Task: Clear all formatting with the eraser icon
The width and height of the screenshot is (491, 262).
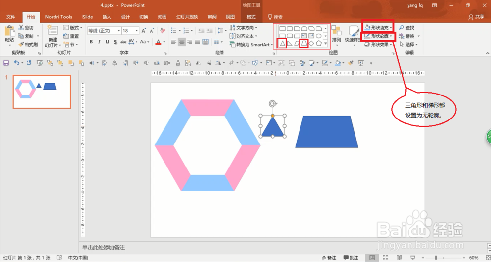Action: point(163,30)
